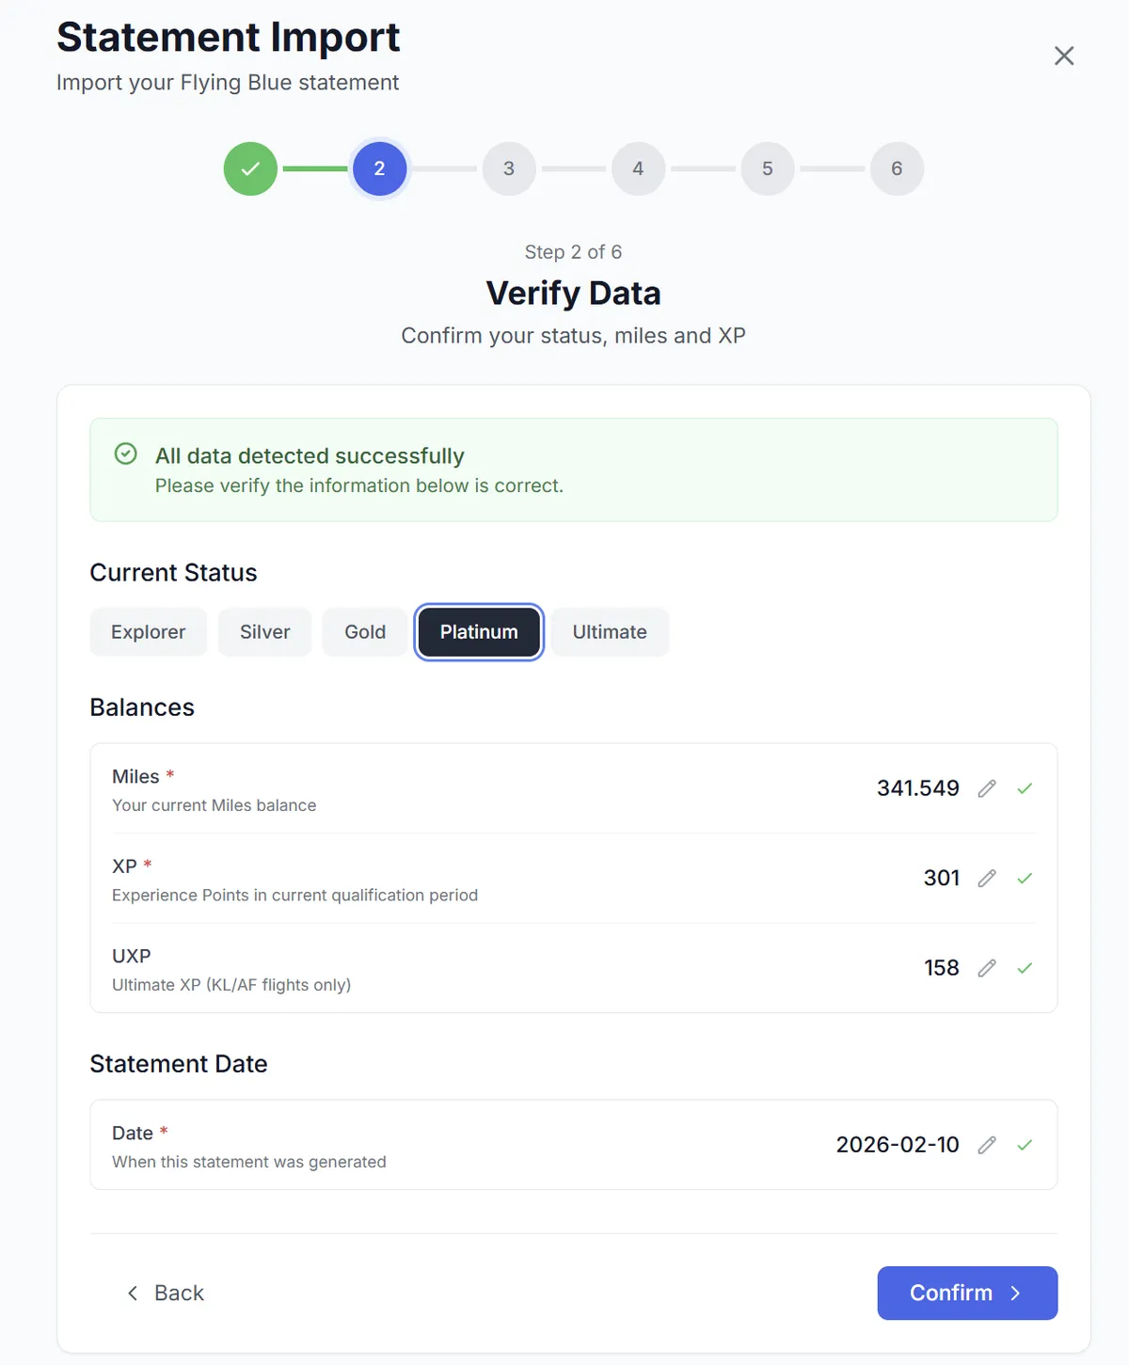Select the Explorer status option
Screen dimensions: 1129x1365
pyautogui.click(x=148, y=631)
